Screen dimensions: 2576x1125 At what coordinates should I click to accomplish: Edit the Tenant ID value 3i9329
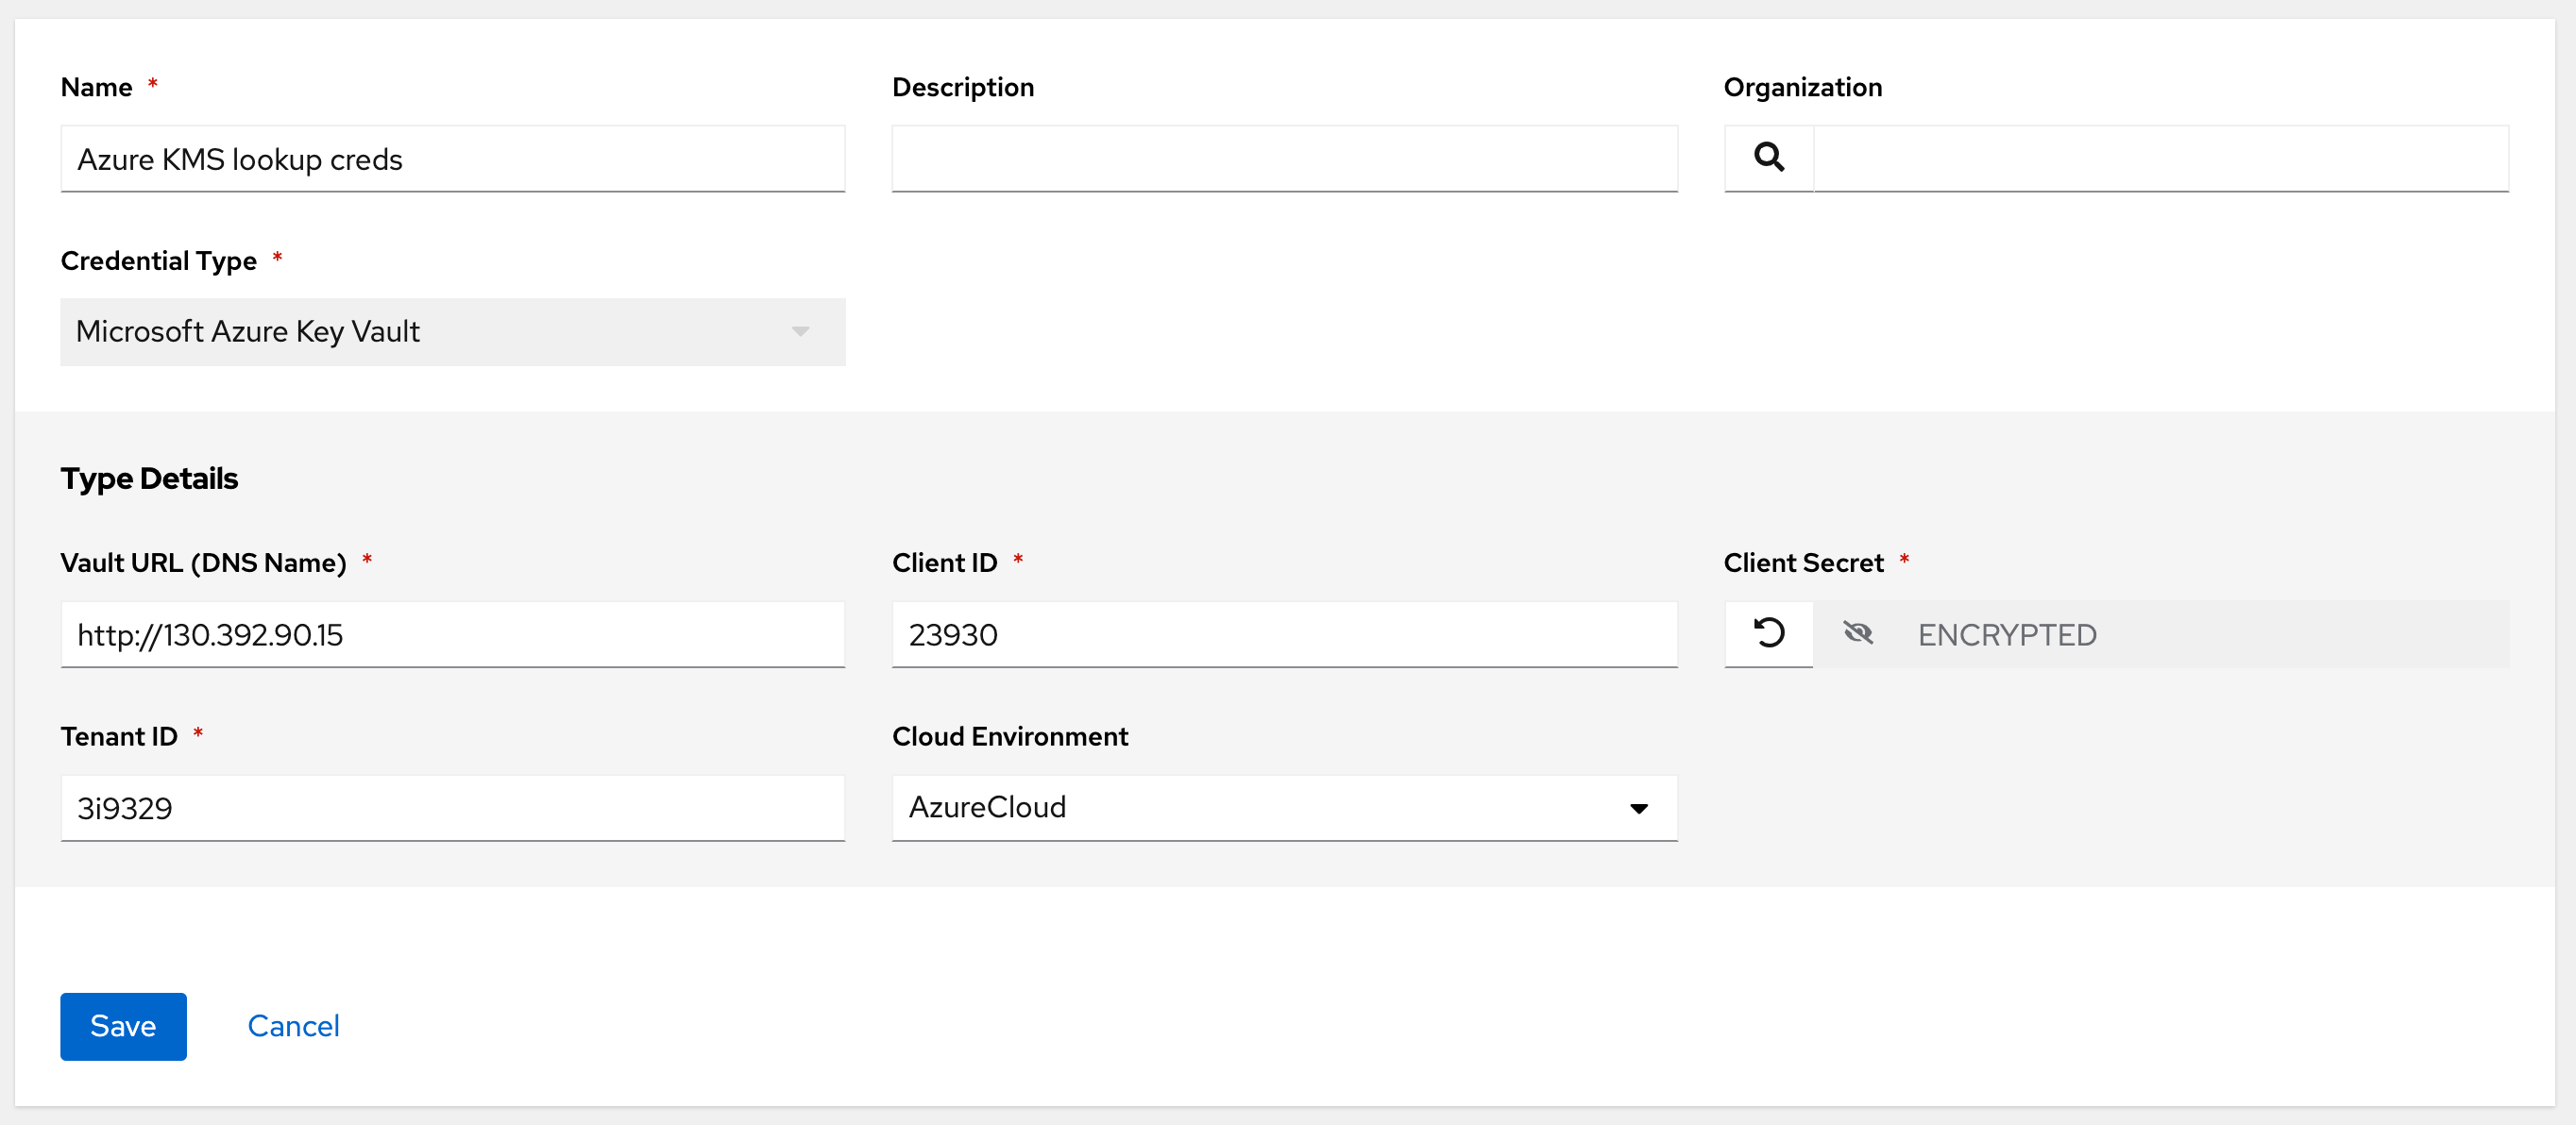point(452,807)
